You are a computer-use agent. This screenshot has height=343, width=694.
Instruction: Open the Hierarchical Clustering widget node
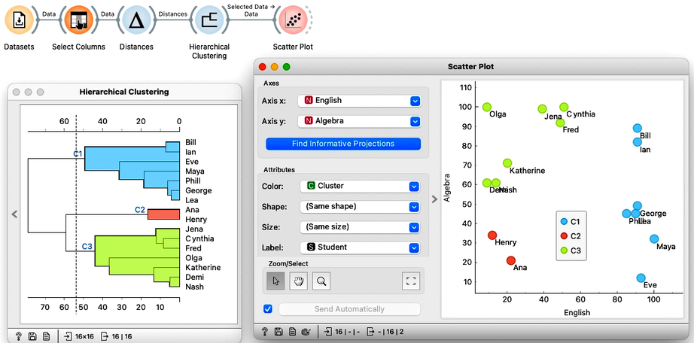209,20
